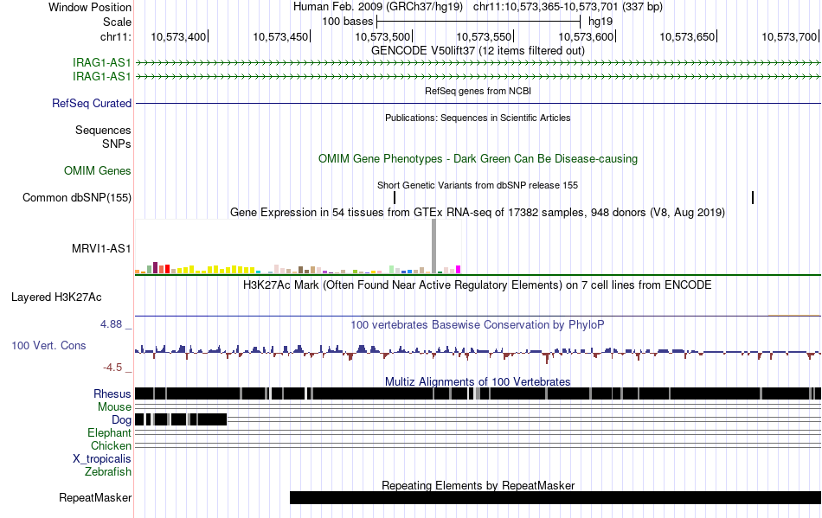Click the Sequences track label
Screen dimensions: 822x518
tap(103, 130)
